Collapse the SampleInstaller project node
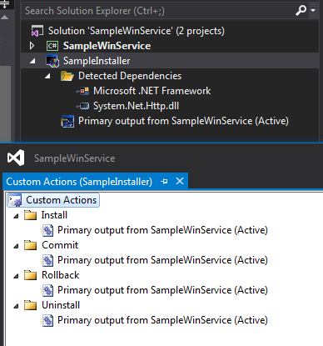323x346 pixels. [32, 61]
